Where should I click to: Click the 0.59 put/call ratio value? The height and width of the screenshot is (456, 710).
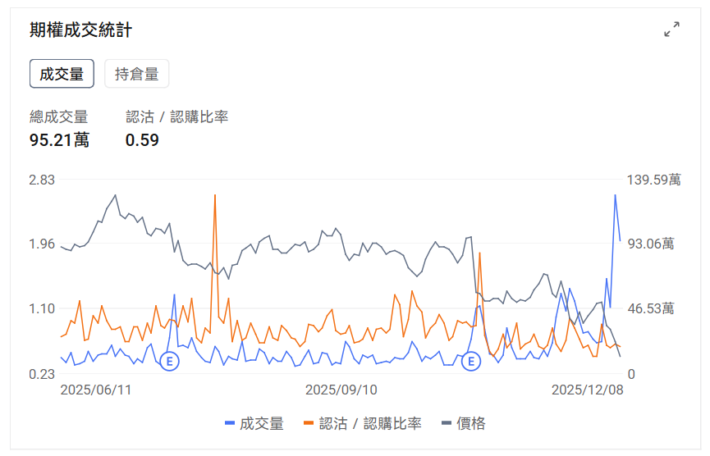tap(142, 140)
